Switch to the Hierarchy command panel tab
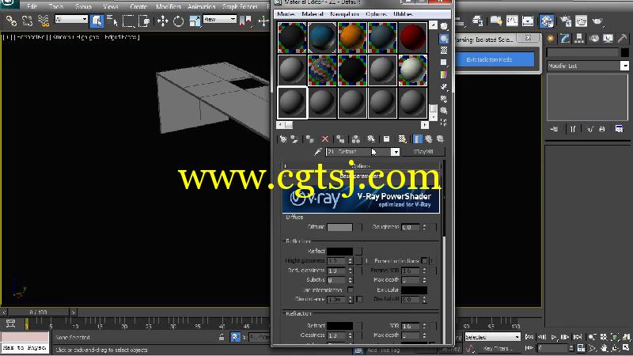Image resolution: width=633 pixels, height=356 pixels. pos(580,38)
